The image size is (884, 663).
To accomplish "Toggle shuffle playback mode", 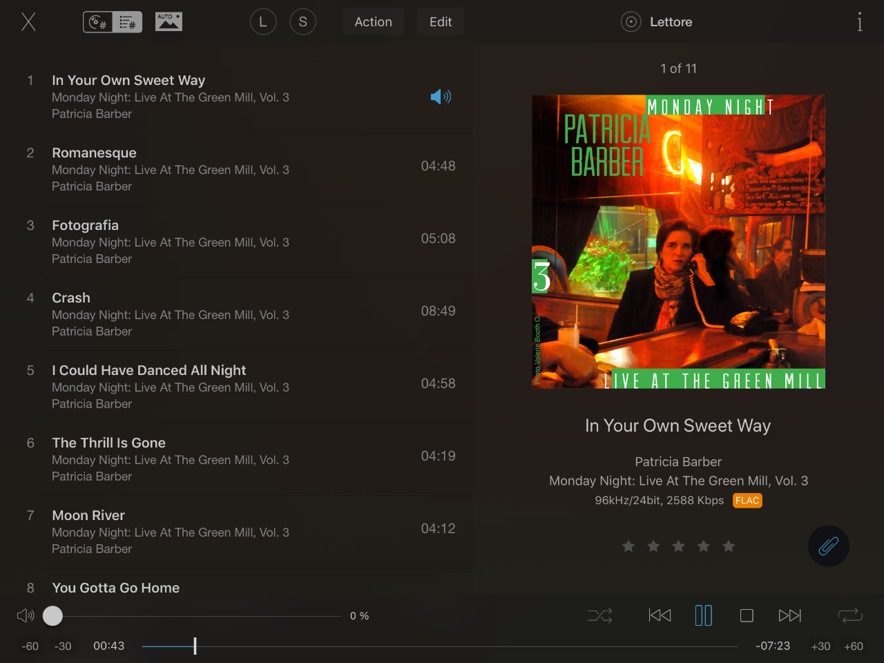I will click(599, 615).
